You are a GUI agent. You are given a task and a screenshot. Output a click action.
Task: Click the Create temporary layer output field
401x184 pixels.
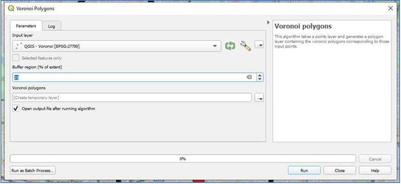click(x=132, y=98)
